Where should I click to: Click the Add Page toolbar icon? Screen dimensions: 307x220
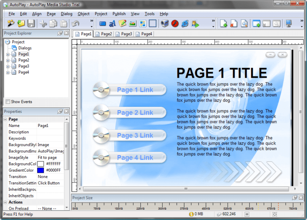[224, 23]
